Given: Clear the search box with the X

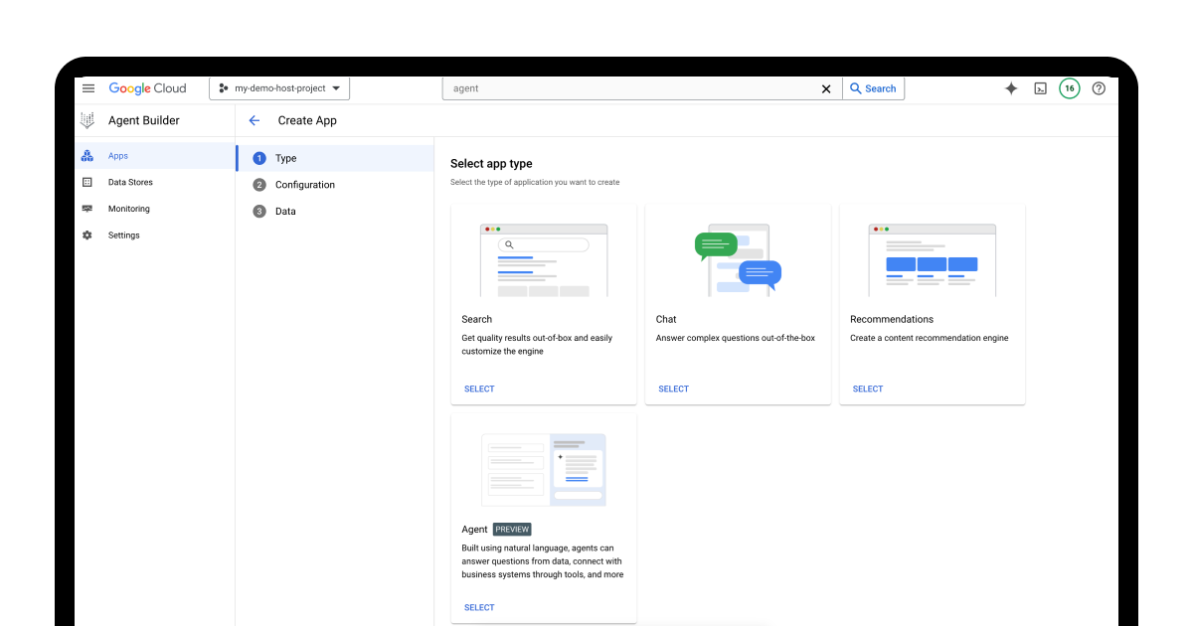Looking at the screenshot, I should 825,88.
